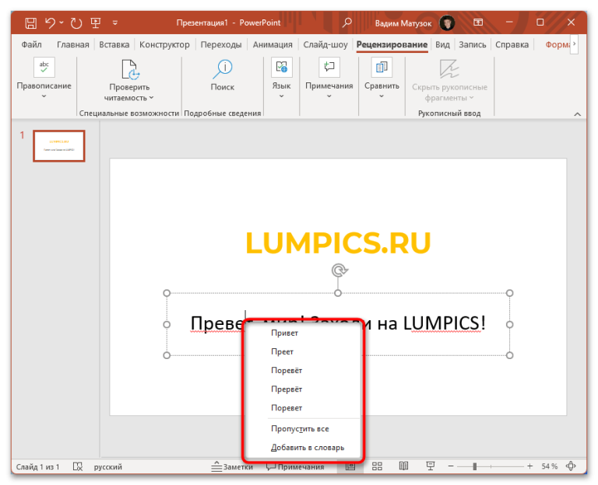Viewport: 598px width, 485px height.
Task: Click the Язык language icon
Action: tap(281, 67)
